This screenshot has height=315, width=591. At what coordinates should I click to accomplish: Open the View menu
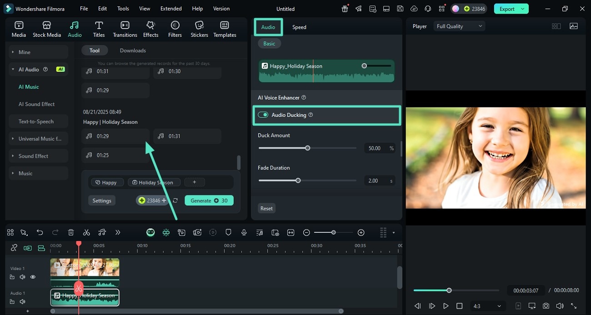click(145, 9)
